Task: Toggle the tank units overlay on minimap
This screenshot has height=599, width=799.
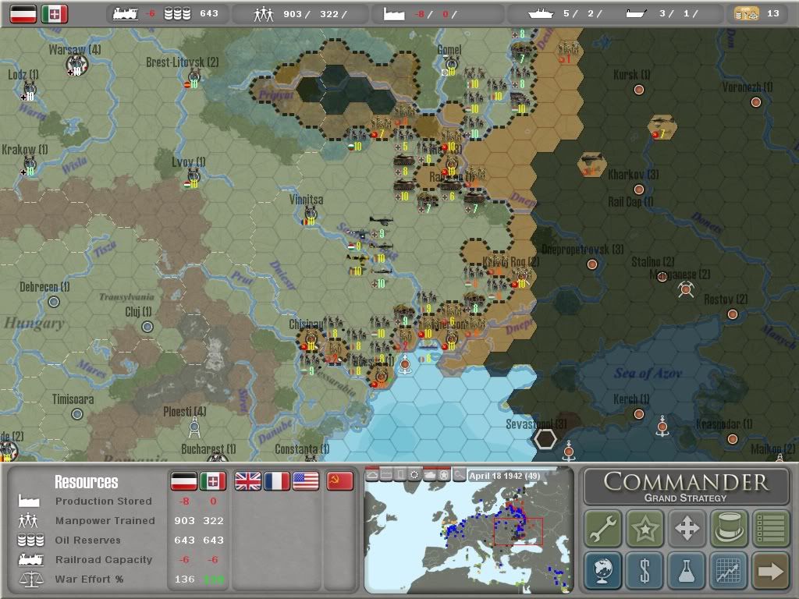Action: 430,475
